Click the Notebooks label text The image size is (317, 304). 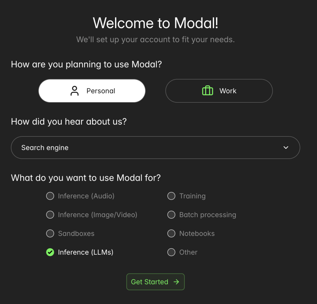coord(197,234)
